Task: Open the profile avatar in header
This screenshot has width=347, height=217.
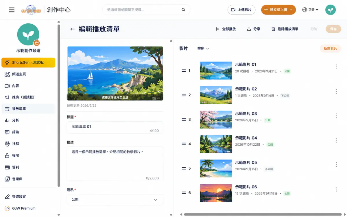Action: coord(330,10)
